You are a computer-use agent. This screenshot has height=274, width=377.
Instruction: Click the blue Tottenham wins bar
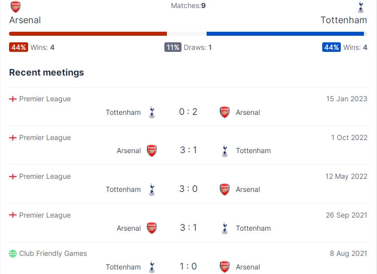(x=285, y=34)
